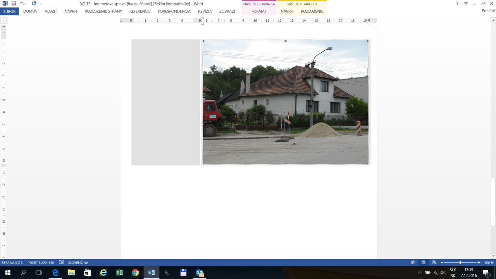Click the SLOVENČINA language indicator
The image size is (496, 279).
tap(78, 263)
